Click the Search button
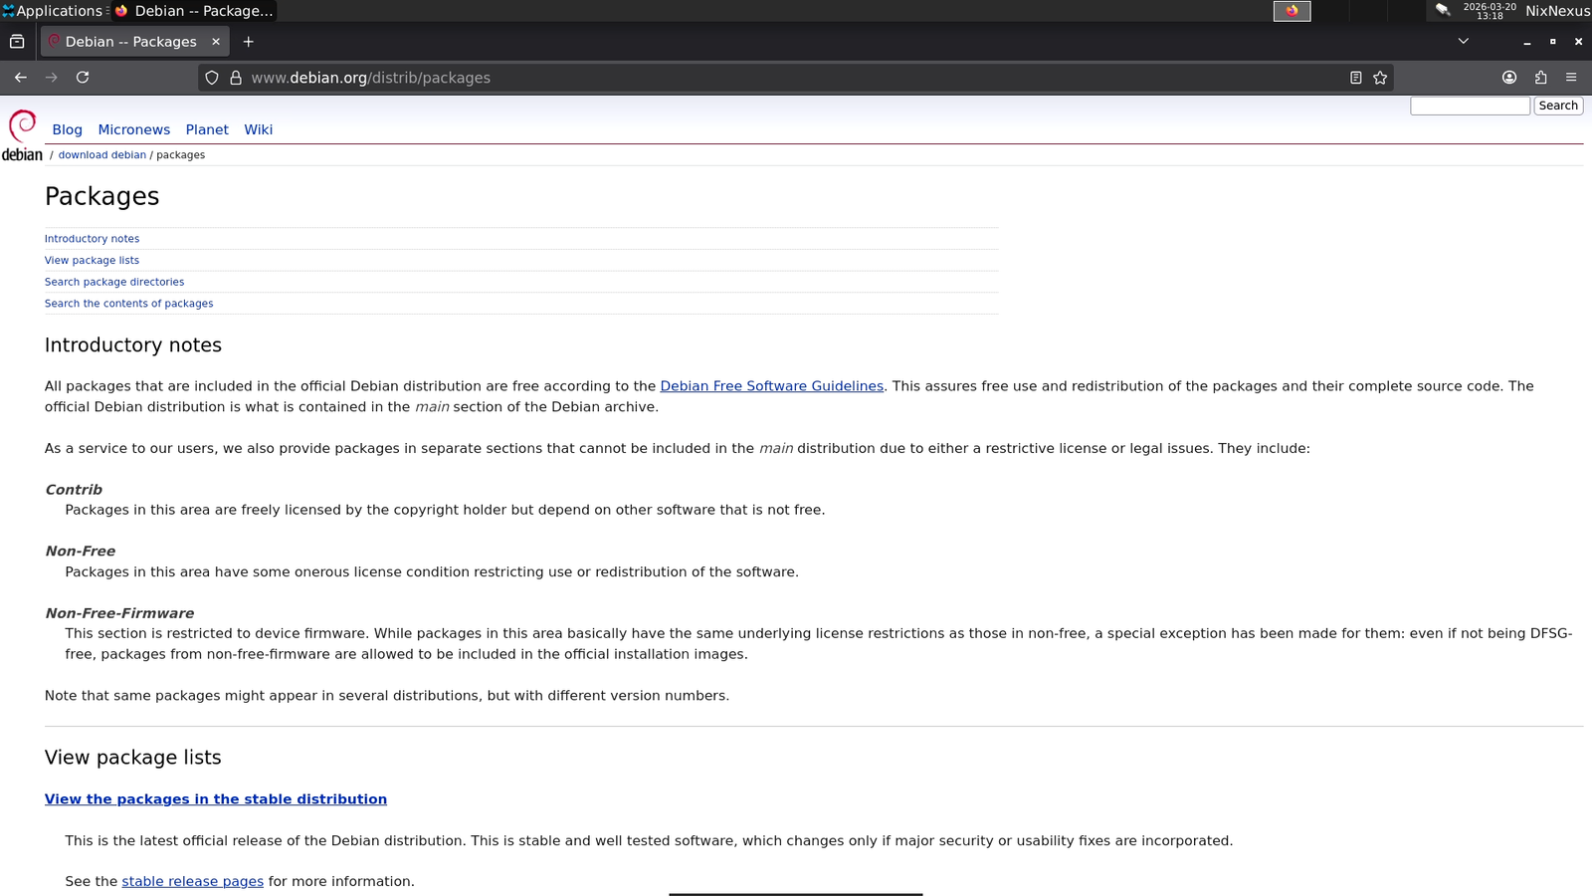Screen dimensions: 1592x896 (1558, 106)
